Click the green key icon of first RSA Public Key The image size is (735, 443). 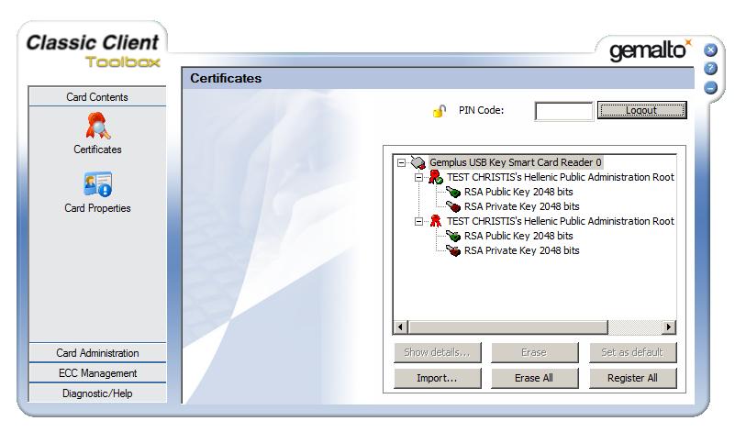(x=452, y=192)
